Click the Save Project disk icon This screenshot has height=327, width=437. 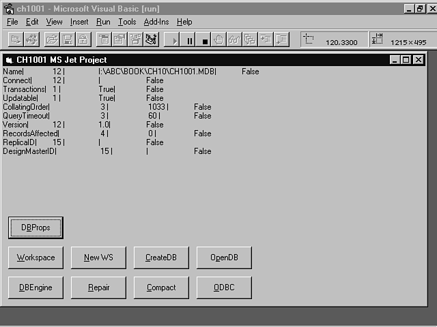click(66, 40)
